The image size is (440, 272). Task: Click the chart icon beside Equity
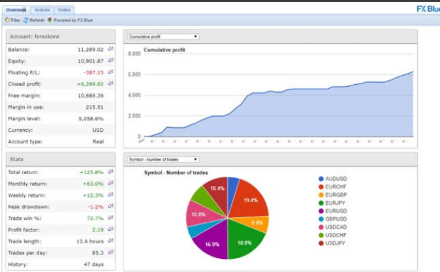(x=110, y=61)
